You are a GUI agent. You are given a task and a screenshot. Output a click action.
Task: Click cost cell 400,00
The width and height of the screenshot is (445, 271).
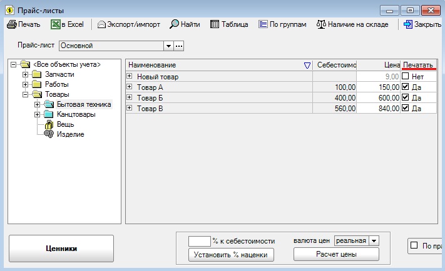pyautogui.click(x=335, y=97)
